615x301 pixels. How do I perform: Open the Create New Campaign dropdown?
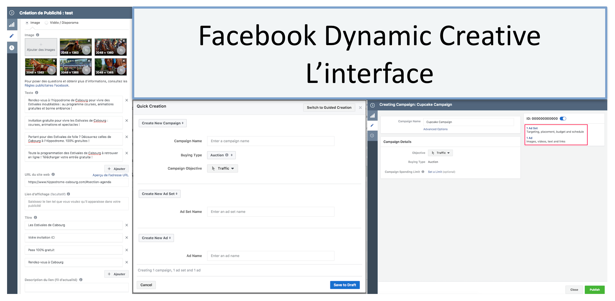[163, 123]
